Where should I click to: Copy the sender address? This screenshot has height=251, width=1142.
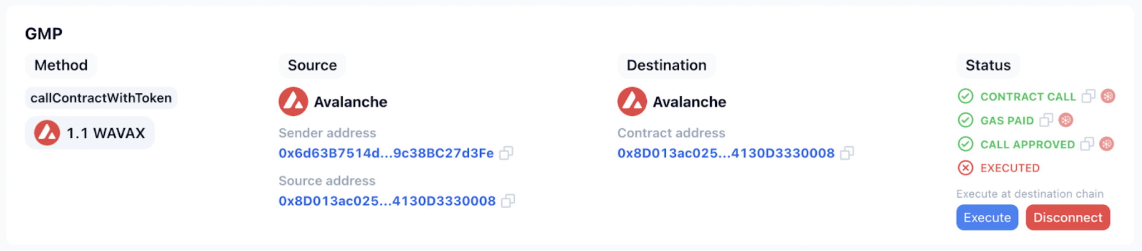coord(506,153)
